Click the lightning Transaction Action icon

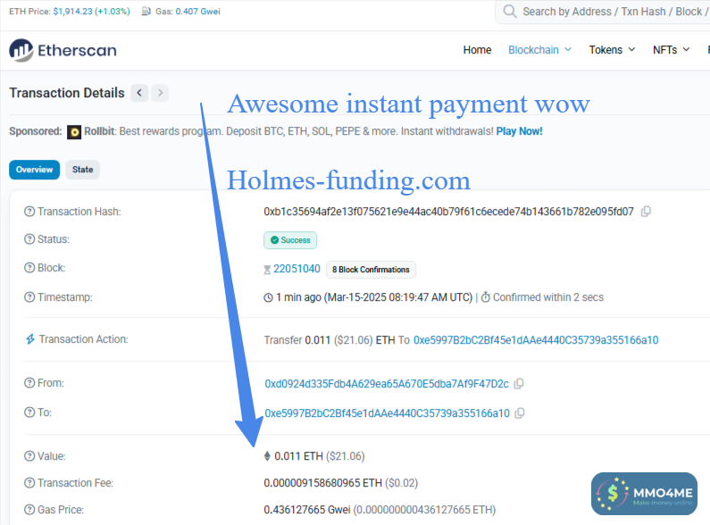29,339
